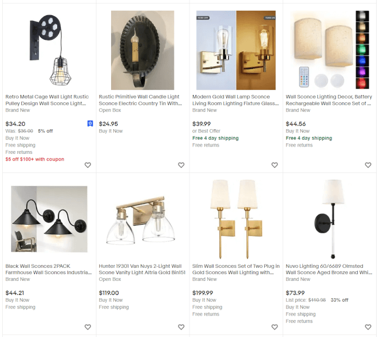Heart the Nuvo Lighting Olmsted sconce
This screenshot has height=337, width=378.
pyautogui.click(x=368, y=327)
